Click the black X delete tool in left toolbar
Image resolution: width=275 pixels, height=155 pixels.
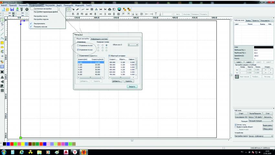click(2, 72)
